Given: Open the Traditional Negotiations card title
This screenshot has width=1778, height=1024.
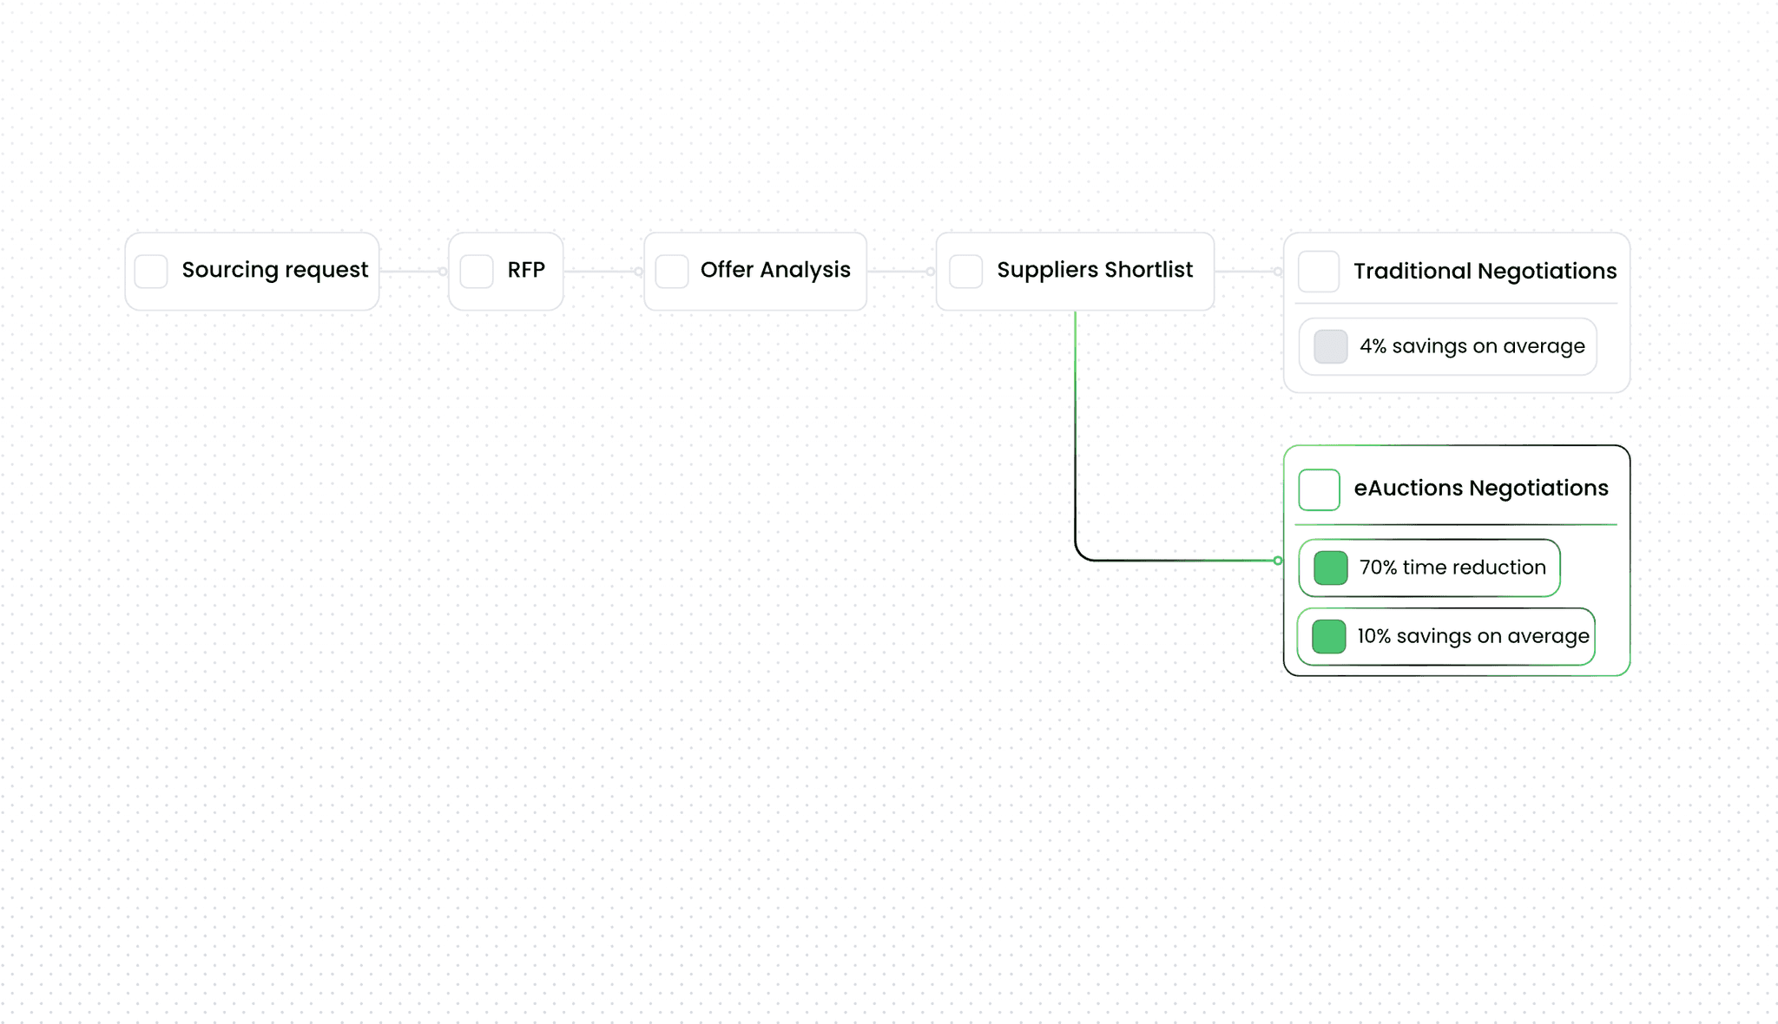Looking at the screenshot, I should pos(1485,272).
